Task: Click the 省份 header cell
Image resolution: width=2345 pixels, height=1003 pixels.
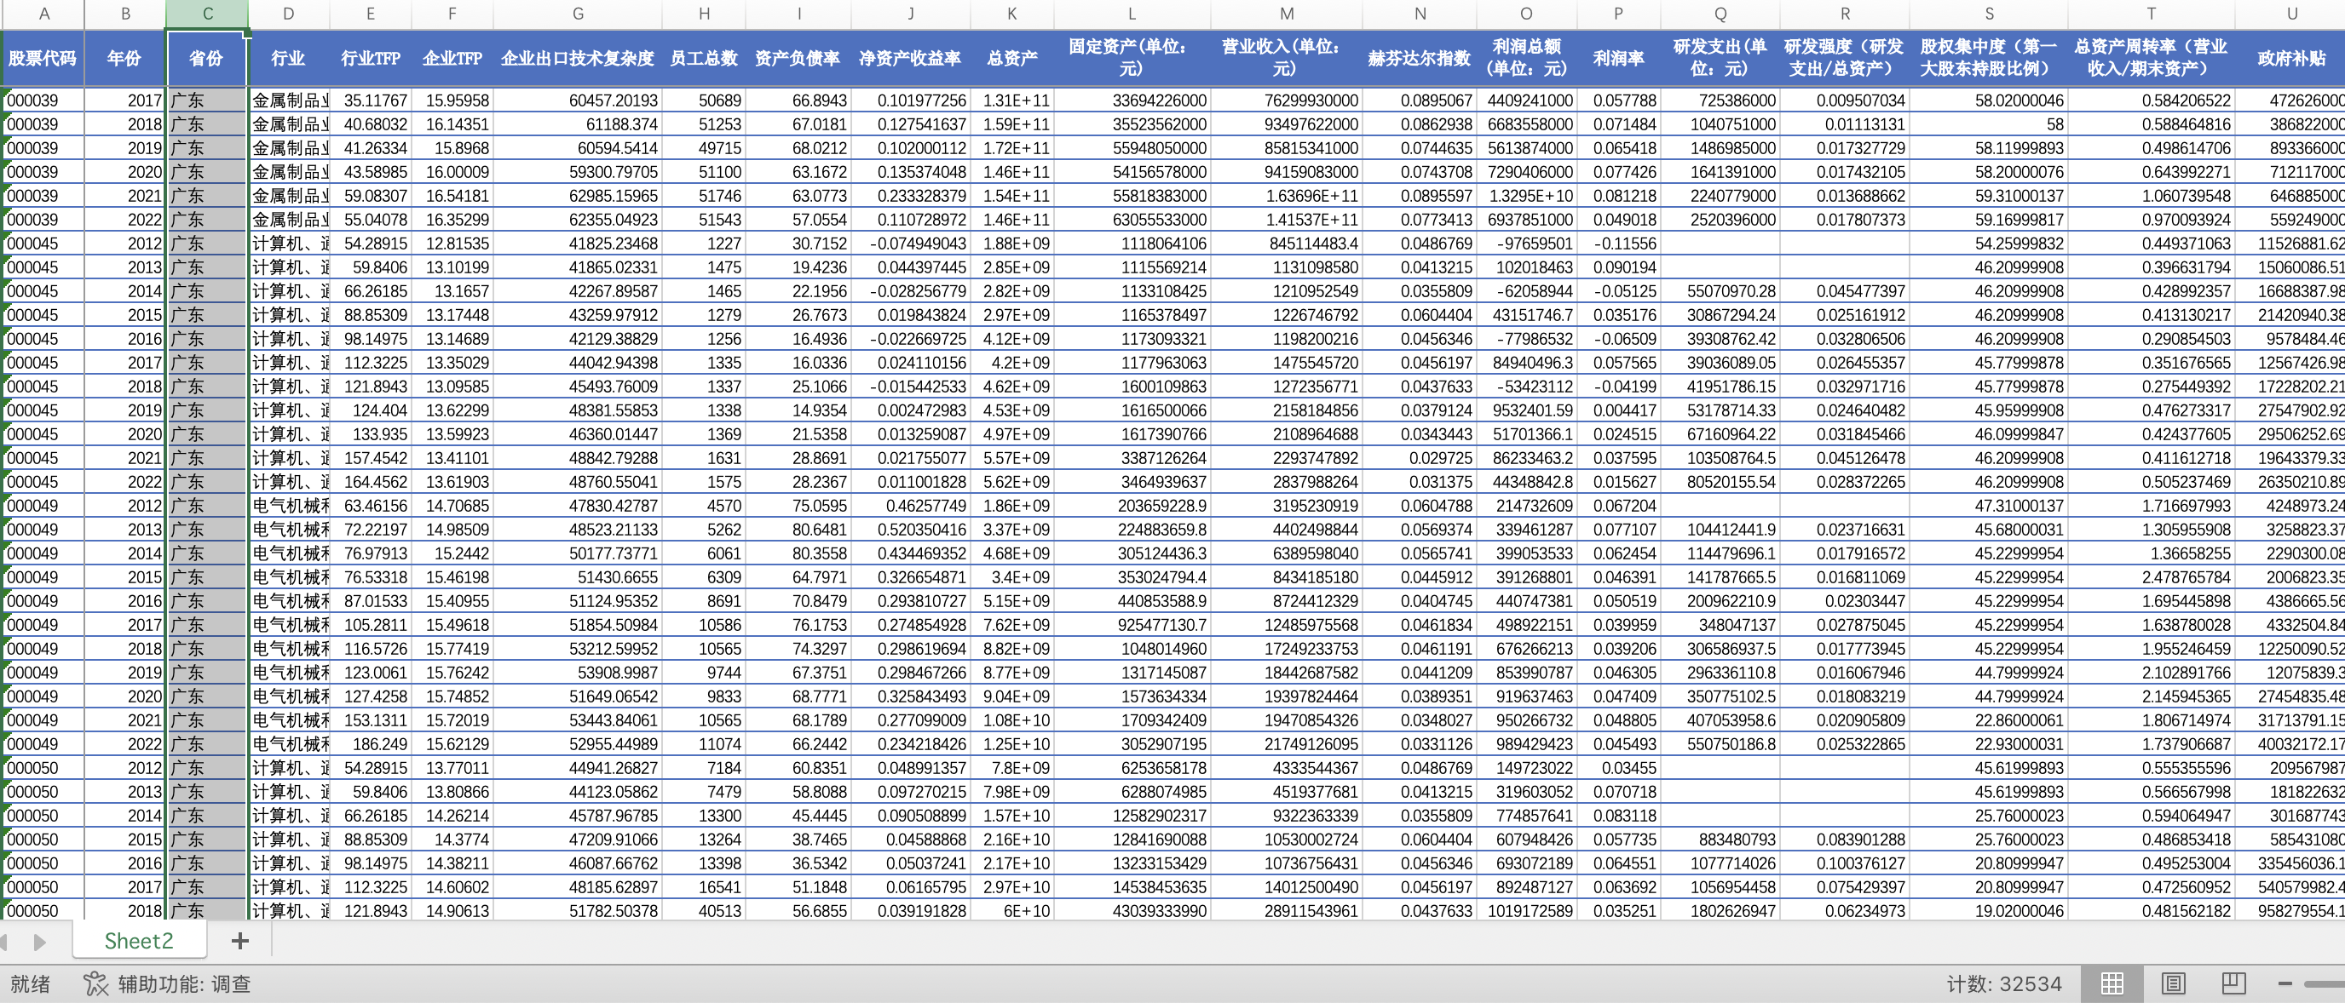Action: coord(207,58)
